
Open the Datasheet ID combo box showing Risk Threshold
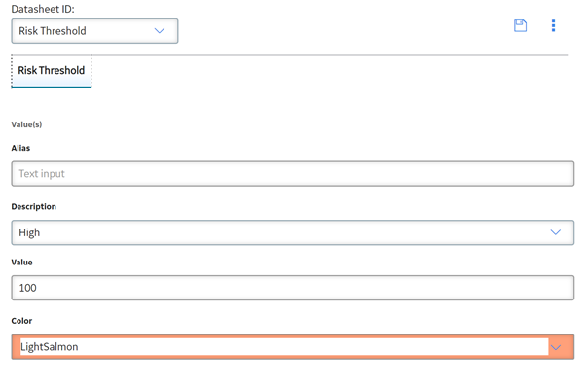click(94, 31)
